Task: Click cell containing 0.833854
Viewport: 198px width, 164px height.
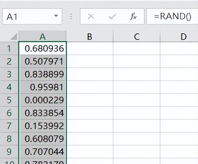Action: 43,113
